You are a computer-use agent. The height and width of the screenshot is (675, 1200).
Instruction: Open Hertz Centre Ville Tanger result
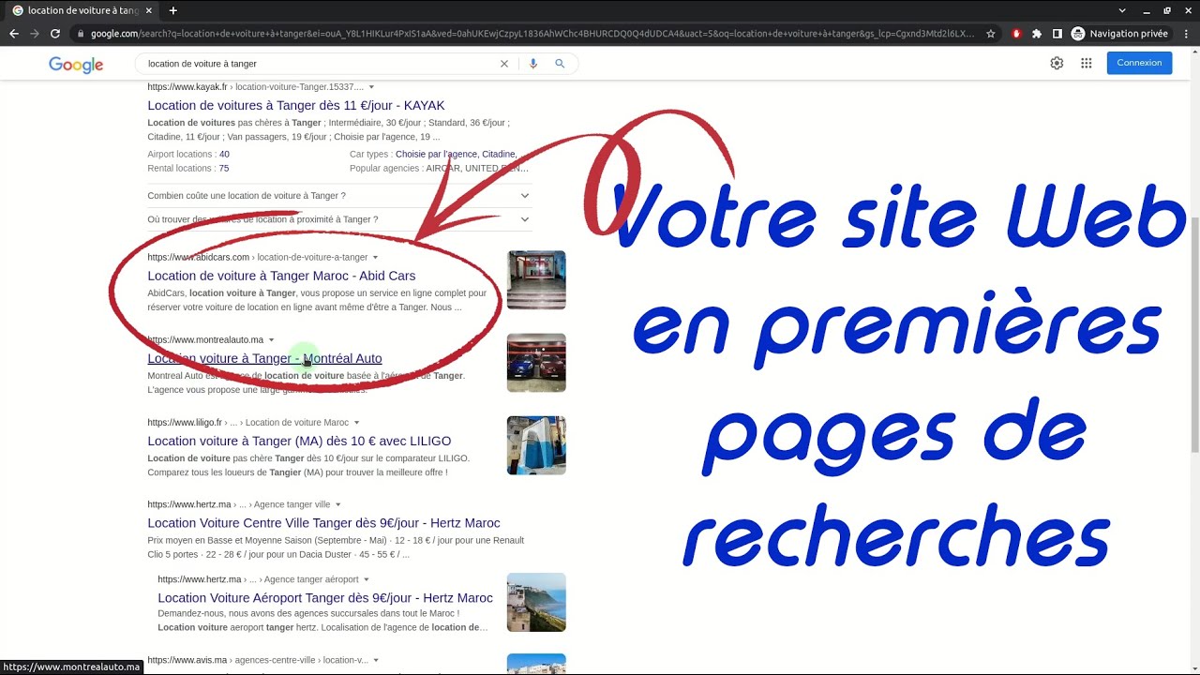[323, 523]
